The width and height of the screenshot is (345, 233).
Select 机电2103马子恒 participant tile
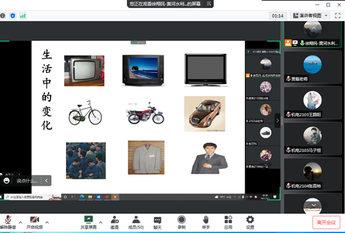click(x=313, y=139)
